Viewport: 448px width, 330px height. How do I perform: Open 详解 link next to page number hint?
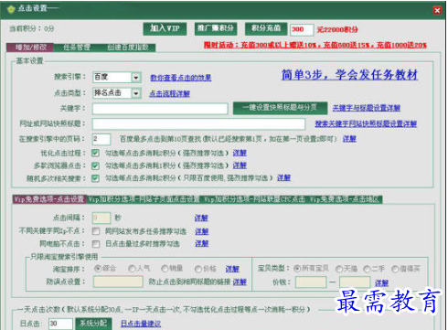[x=349, y=139]
